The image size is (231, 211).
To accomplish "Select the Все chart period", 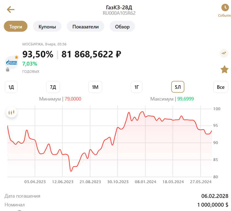I will point(221,87).
